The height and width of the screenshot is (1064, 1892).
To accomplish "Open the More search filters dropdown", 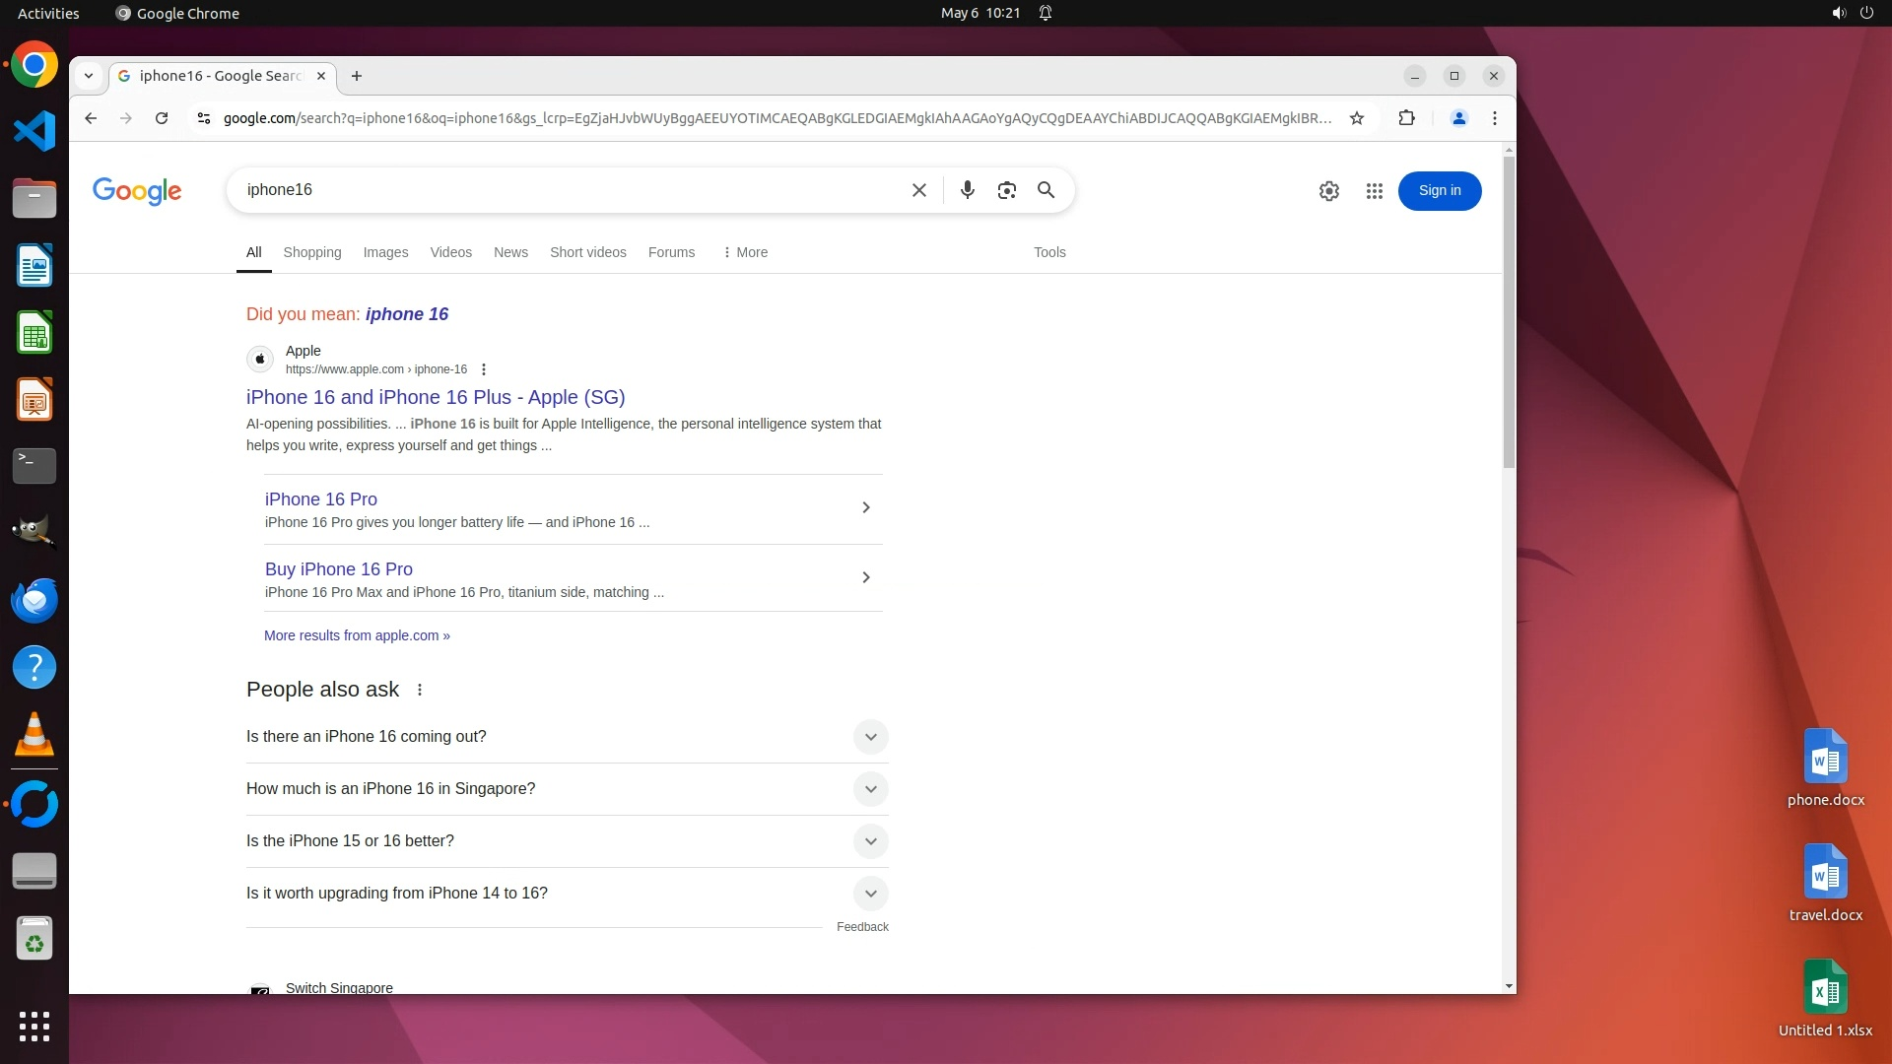I will [745, 252].
